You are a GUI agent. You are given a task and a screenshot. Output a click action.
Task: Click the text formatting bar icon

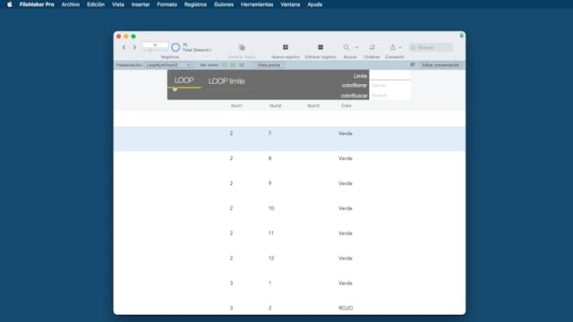[412, 65]
